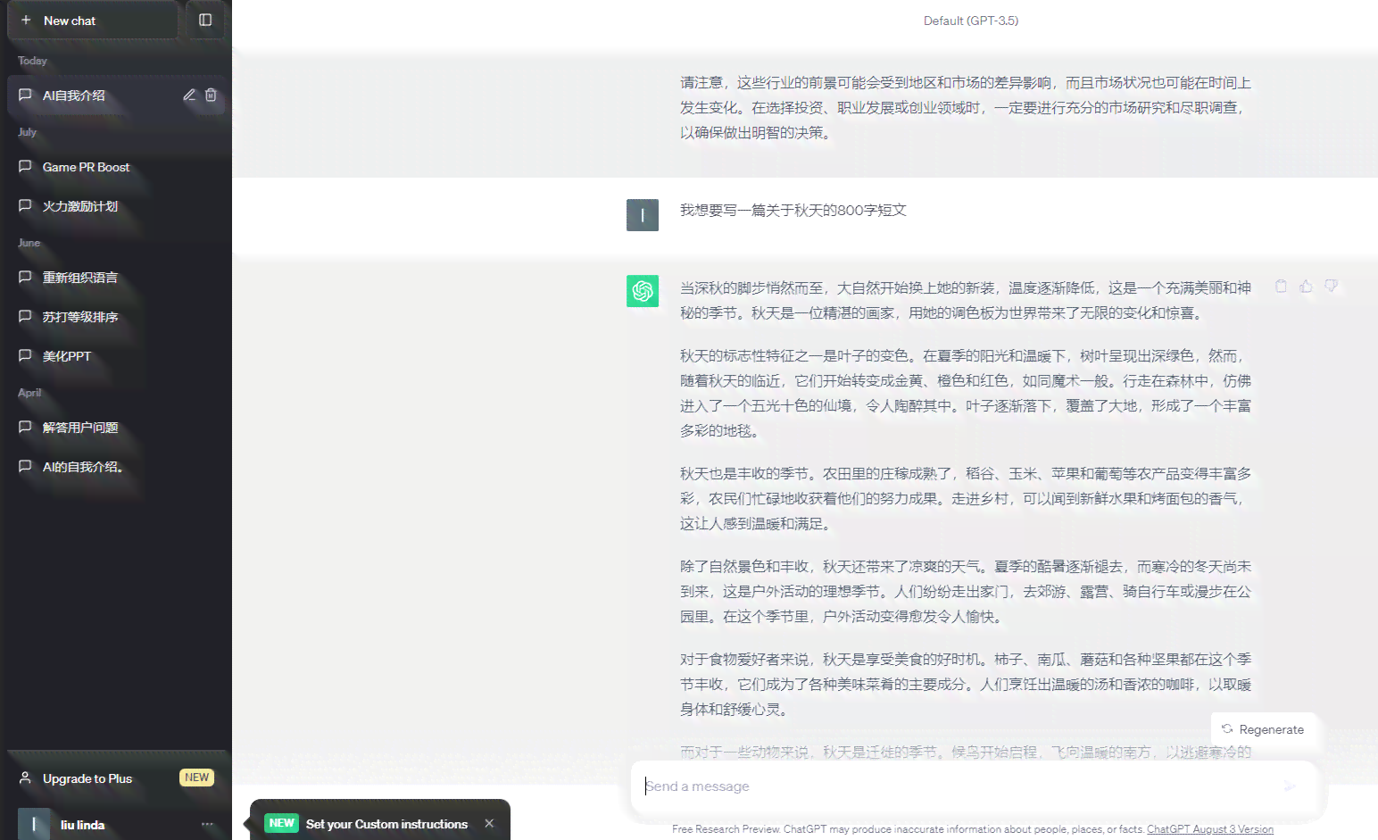The height and width of the screenshot is (840, 1378).
Task: Click the chat bubble icon beside 苏打等级排序
Action: 25,316
